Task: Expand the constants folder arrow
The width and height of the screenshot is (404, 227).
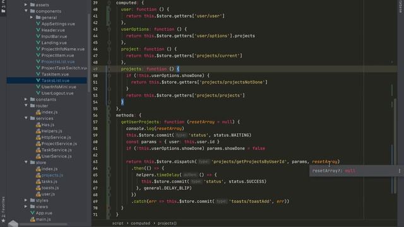Action: pos(26,99)
